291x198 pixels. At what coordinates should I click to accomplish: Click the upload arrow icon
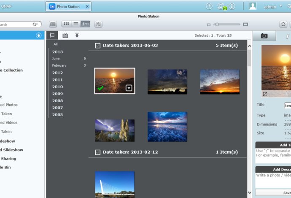77,35
